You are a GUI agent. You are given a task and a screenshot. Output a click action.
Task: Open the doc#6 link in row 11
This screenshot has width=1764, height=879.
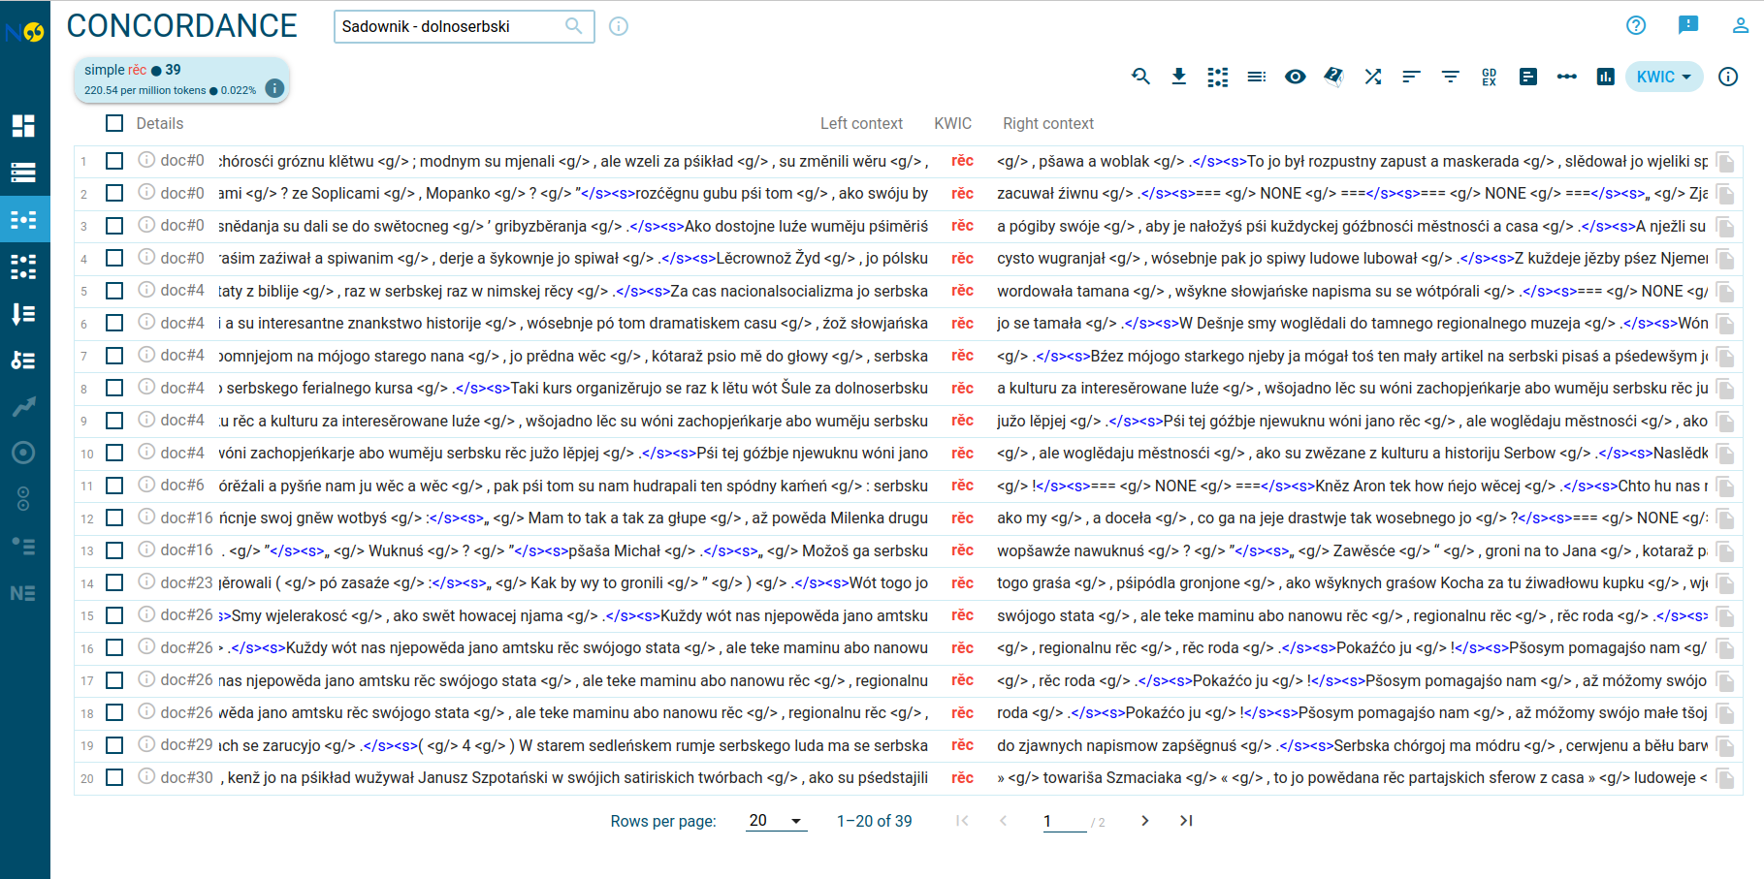click(182, 485)
